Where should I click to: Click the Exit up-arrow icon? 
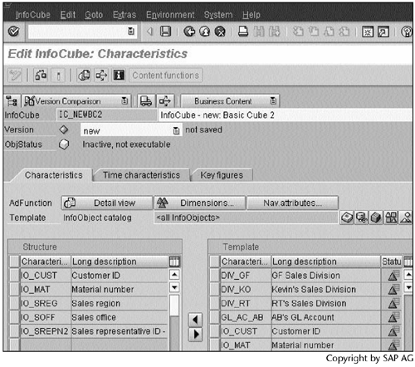205,32
